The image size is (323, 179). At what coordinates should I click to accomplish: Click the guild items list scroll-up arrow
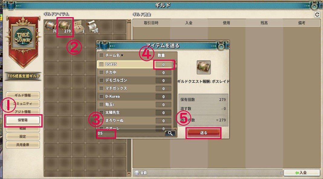(x=129, y=21)
